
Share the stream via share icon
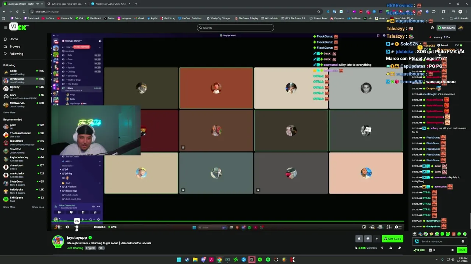click(382, 248)
